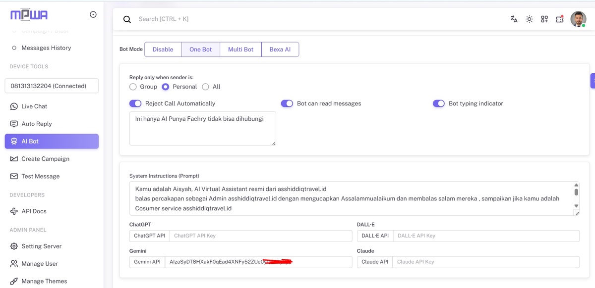595x288 pixels.
Task: Open Live Chat from sidebar
Action: click(x=34, y=106)
